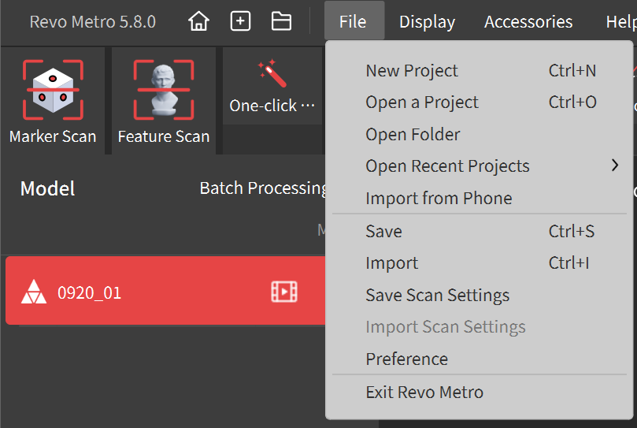Expand the Open Recent Projects submenu arrow
Viewport: 637px width, 428px height.
[614, 166]
